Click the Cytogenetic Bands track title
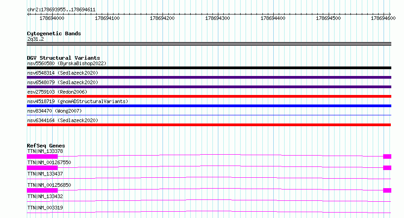Viewport: 404px width, 218px height. tap(54, 33)
